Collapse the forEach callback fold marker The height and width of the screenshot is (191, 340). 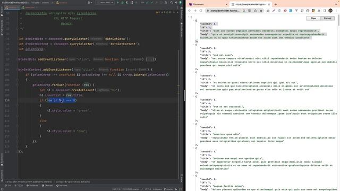point(18,85)
